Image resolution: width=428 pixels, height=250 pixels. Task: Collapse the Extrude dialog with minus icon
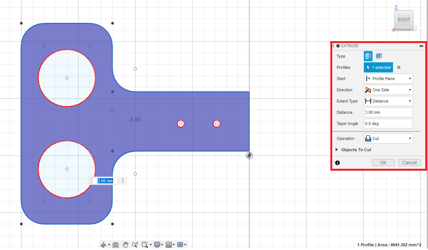[338, 46]
